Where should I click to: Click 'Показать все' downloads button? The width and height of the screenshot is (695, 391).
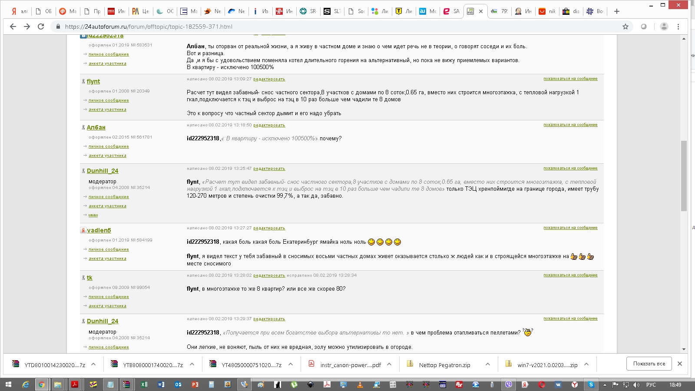[649, 364]
